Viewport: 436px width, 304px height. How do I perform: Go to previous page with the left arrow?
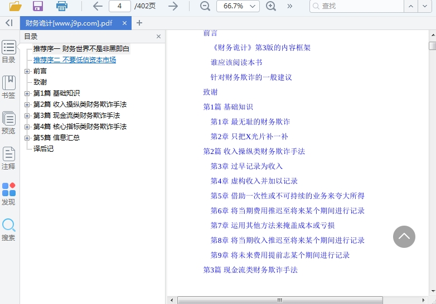tap(98, 6)
